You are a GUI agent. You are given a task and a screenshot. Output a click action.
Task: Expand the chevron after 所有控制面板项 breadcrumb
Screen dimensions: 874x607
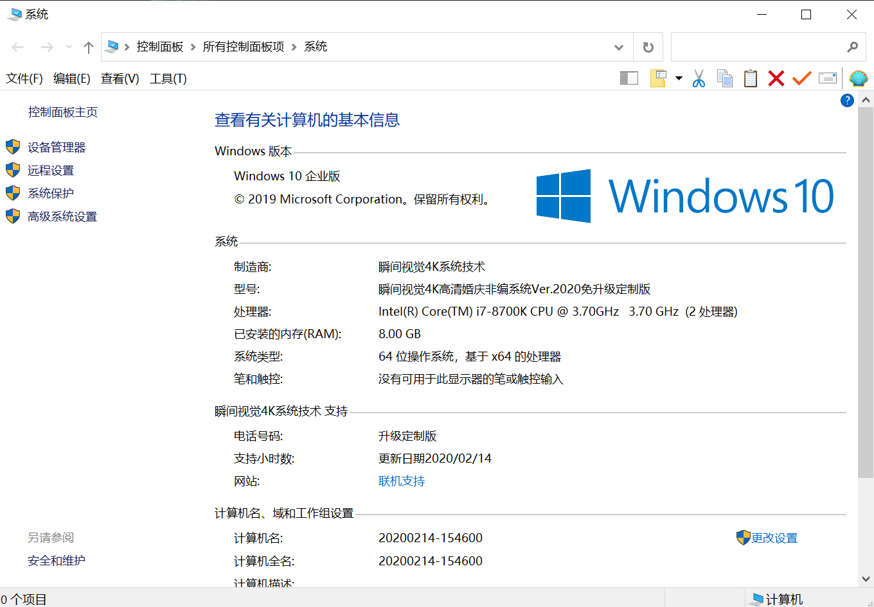click(294, 47)
